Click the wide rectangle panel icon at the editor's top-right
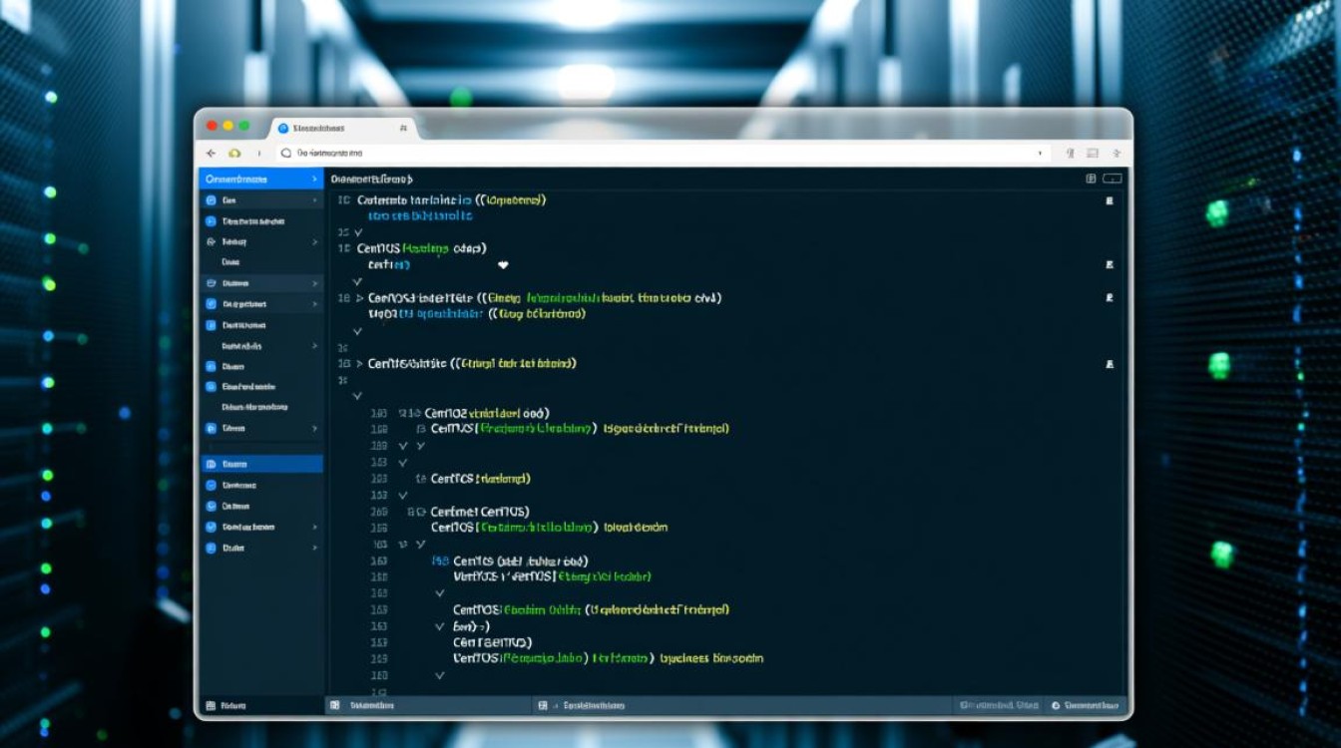 tap(1112, 179)
